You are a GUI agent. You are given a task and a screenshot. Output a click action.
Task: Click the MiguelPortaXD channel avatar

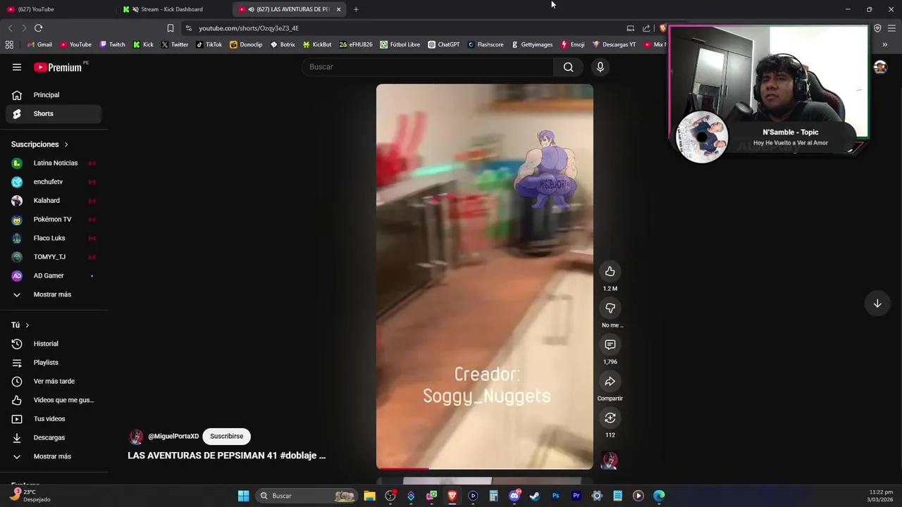click(136, 437)
